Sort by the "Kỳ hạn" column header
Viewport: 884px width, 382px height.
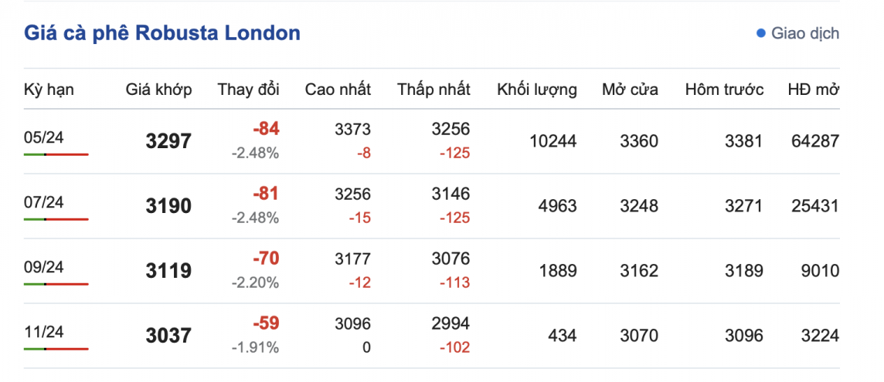coord(49,89)
